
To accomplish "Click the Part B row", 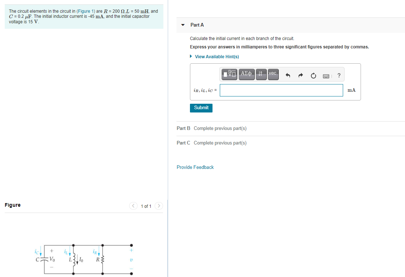I will (x=291, y=128).
